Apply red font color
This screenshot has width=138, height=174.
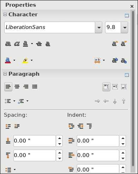pyautogui.click(x=8, y=60)
